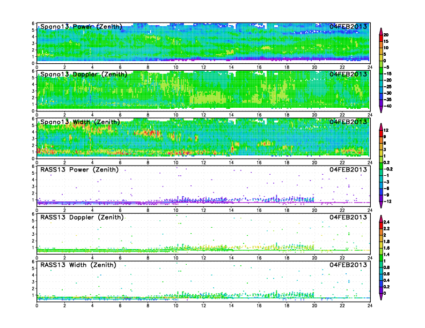Click hour 0 tick below RASS13 Width panel
The height and width of the screenshot is (328, 425).
(37, 305)
